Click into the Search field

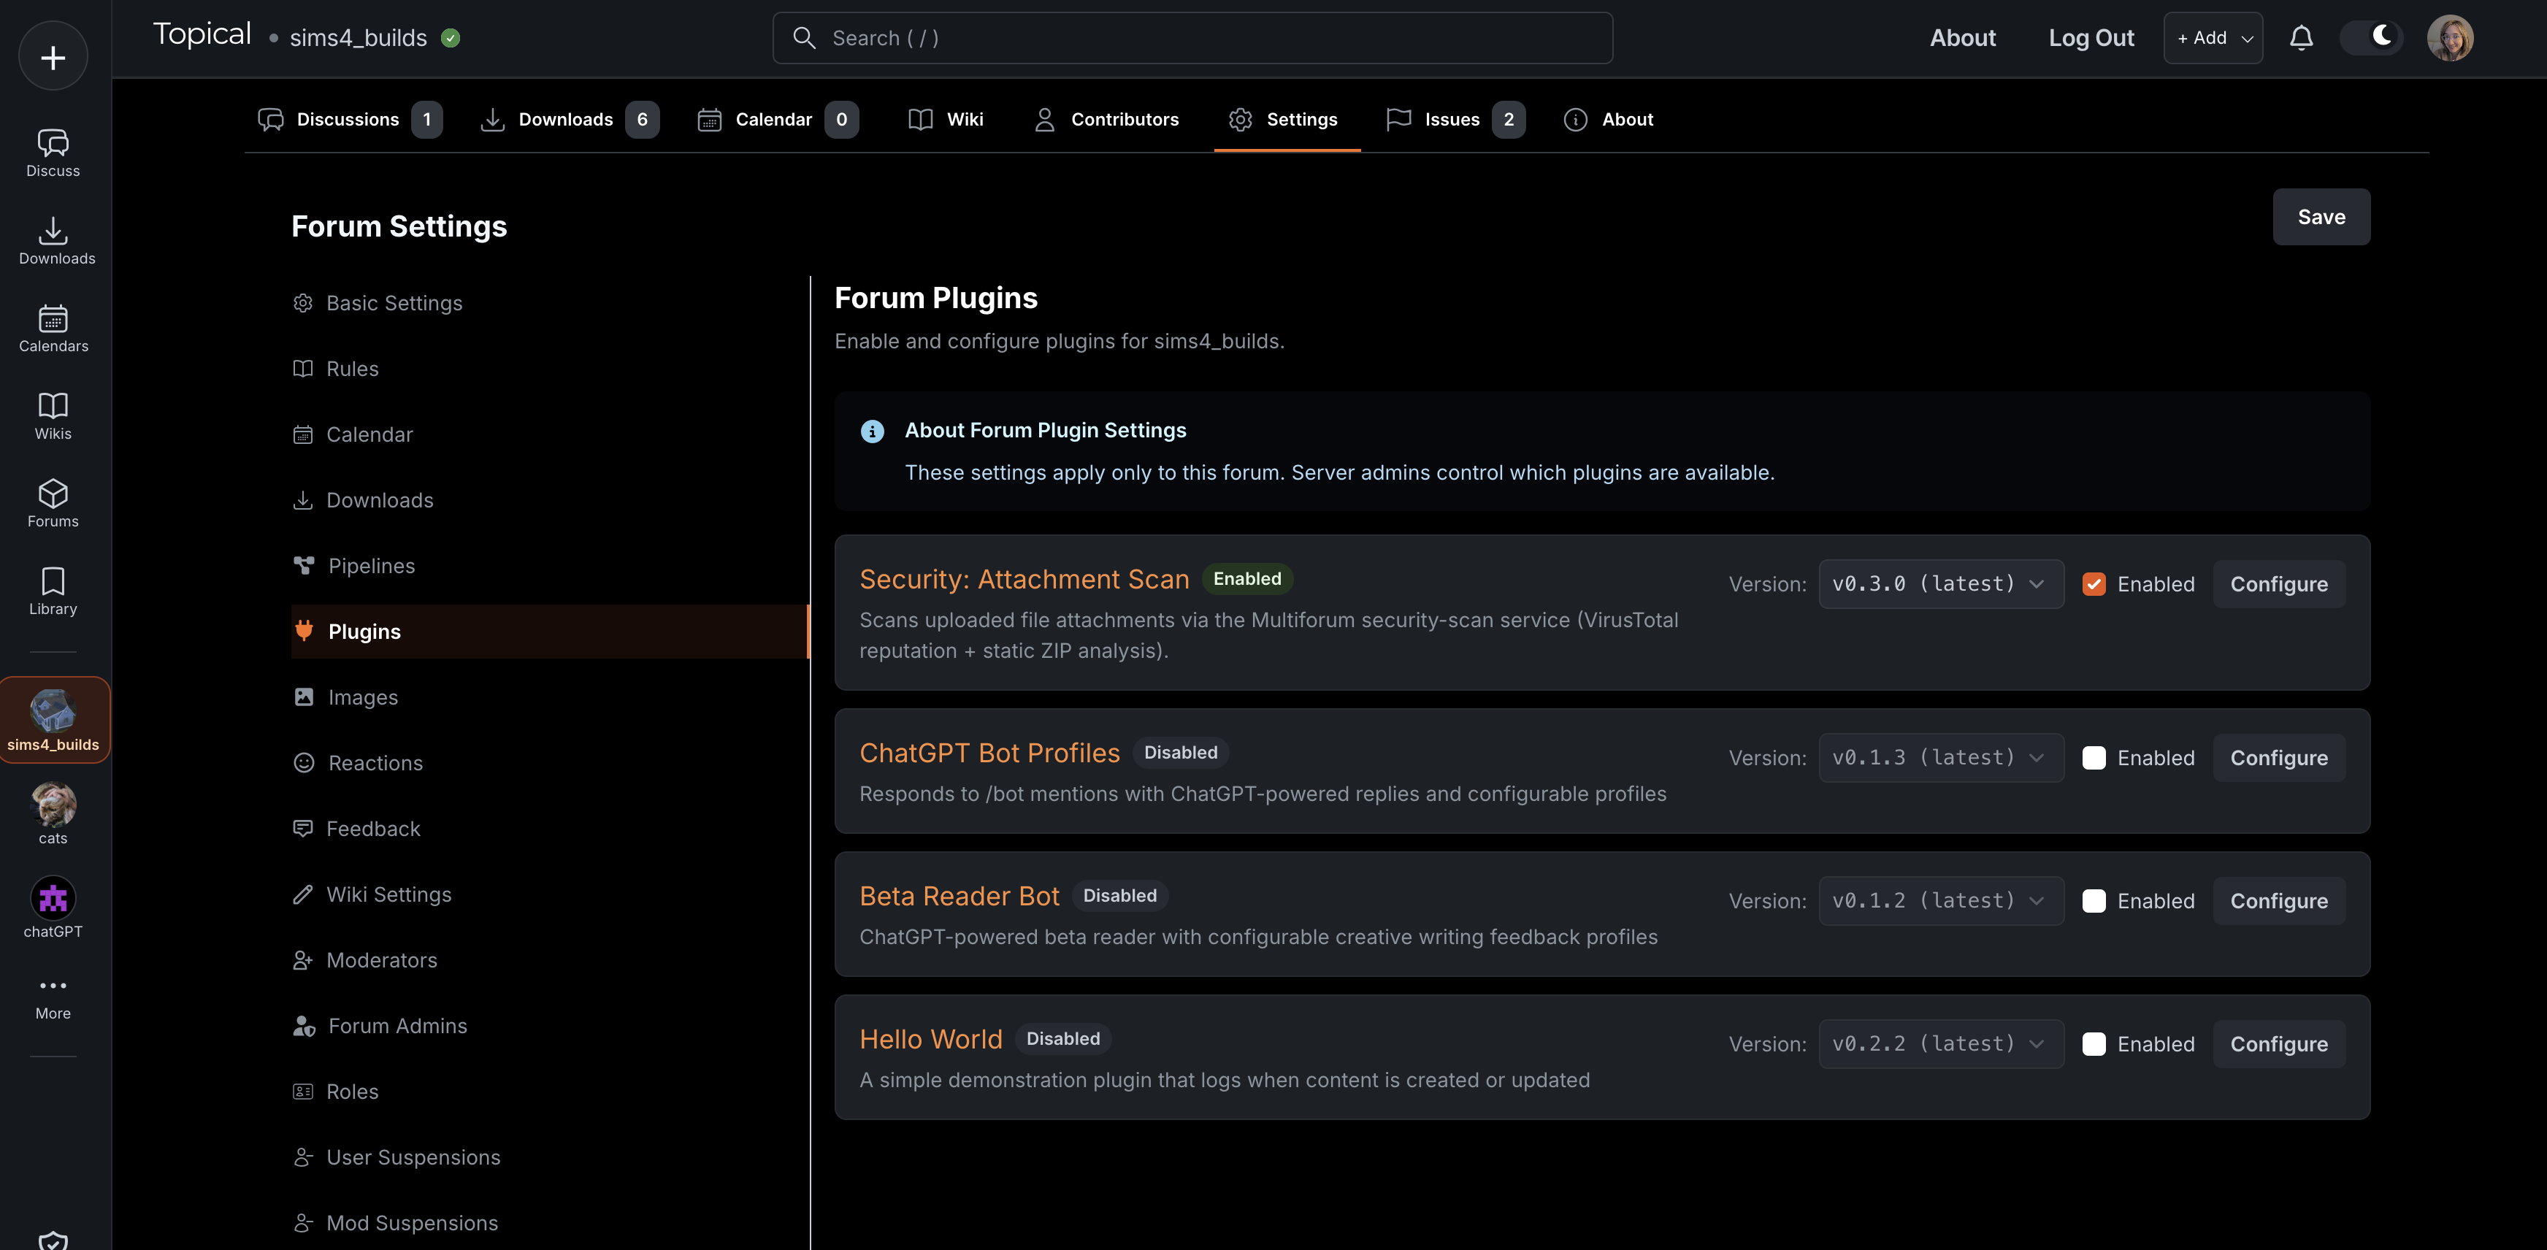pyautogui.click(x=1192, y=37)
